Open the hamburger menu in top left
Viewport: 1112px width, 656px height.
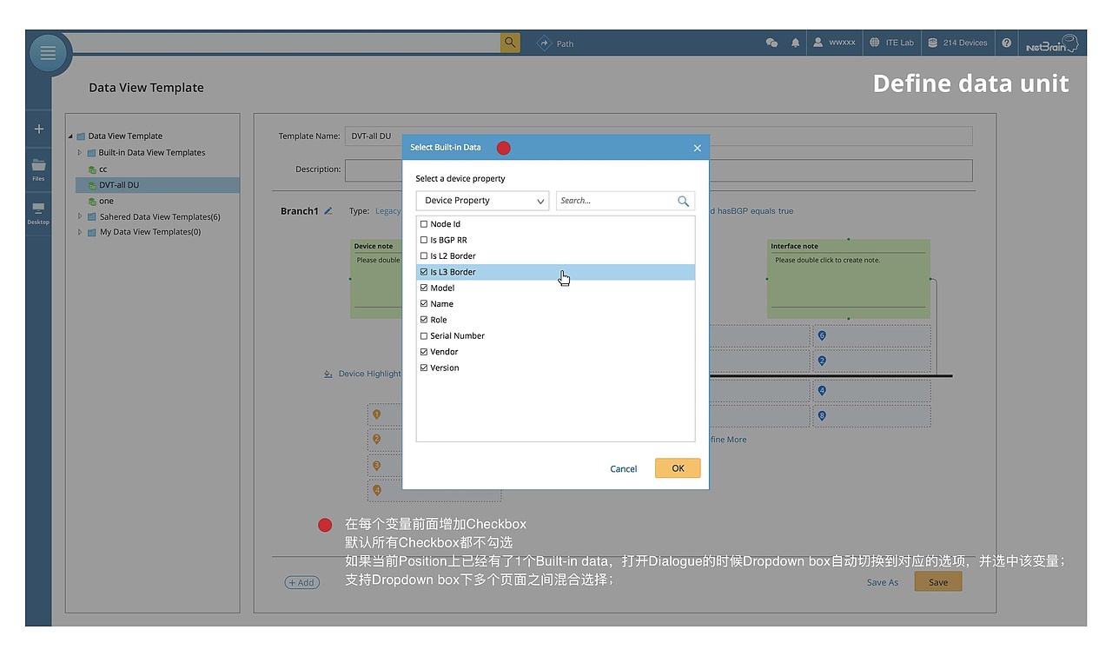point(48,52)
